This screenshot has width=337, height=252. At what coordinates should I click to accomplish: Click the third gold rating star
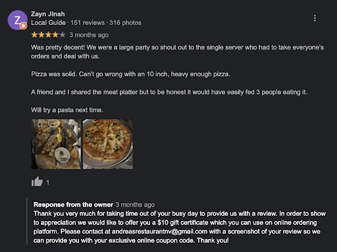coord(49,35)
